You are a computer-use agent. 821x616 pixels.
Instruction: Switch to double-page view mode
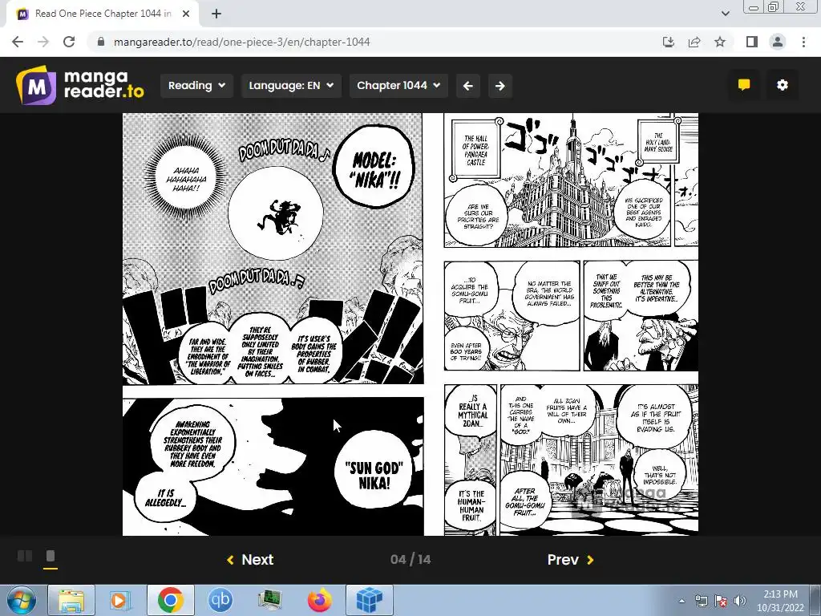coord(25,556)
